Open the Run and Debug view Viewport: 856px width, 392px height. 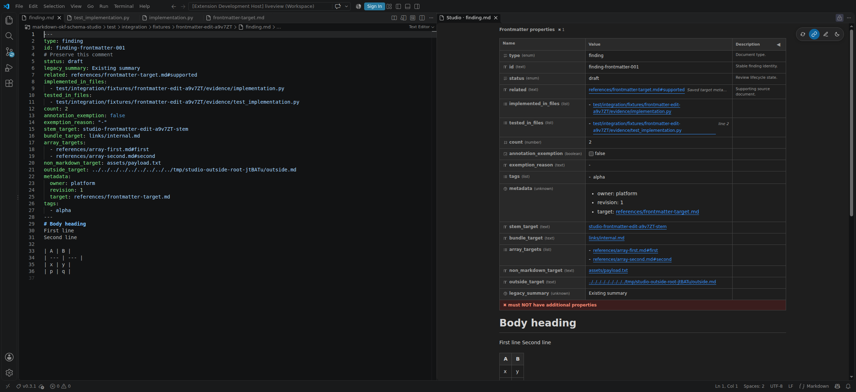(x=9, y=68)
